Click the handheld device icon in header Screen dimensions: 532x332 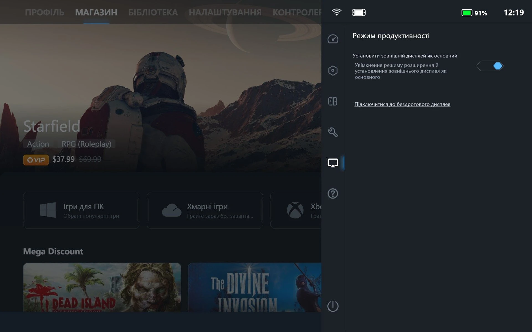point(359,12)
